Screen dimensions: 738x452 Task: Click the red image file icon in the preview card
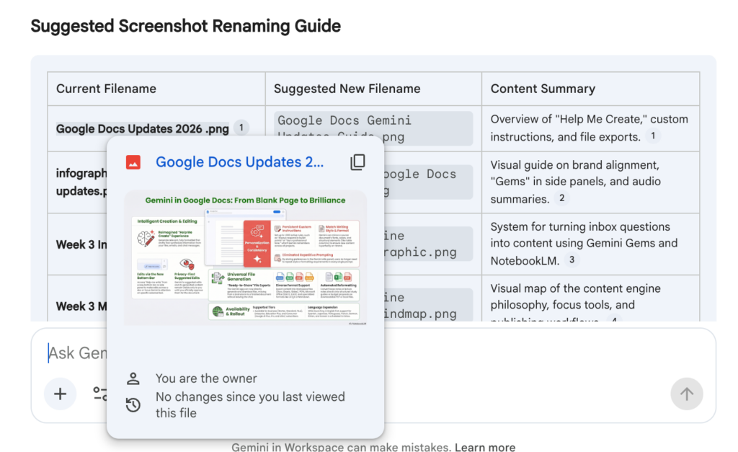133,162
